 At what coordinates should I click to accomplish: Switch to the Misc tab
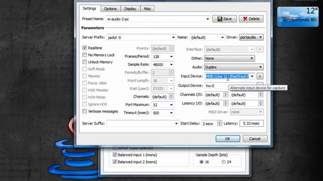[147, 9]
